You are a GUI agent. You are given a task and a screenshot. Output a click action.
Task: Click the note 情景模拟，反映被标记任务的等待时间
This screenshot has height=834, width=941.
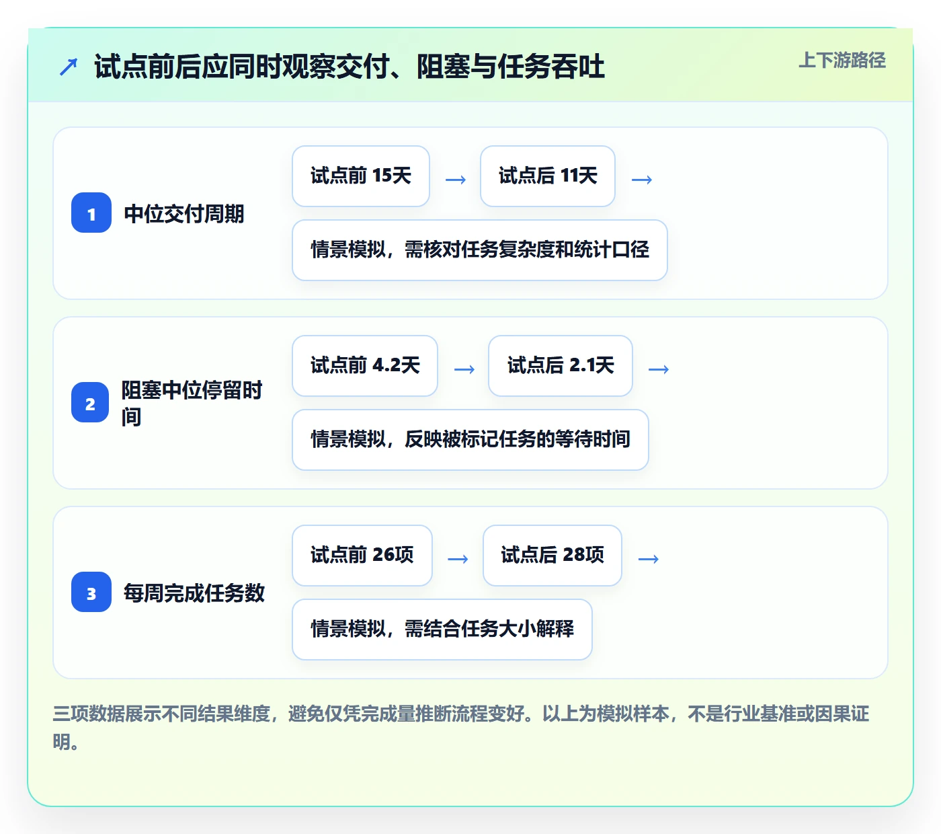pyautogui.click(x=470, y=440)
